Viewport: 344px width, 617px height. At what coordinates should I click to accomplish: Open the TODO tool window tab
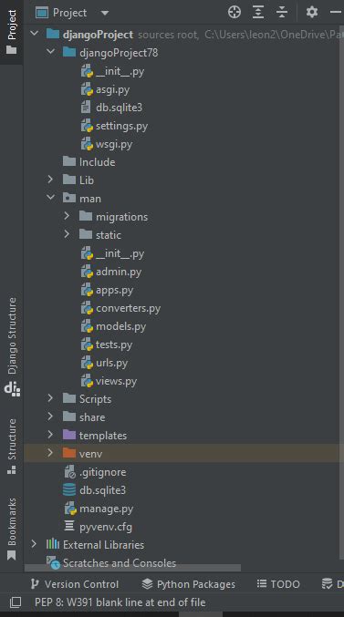(278, 584)
